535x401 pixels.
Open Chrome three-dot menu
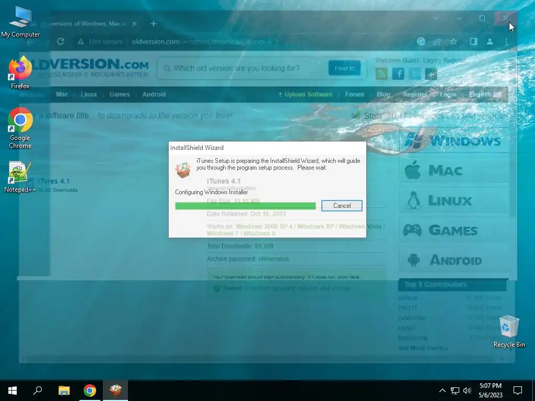(506, 42)
